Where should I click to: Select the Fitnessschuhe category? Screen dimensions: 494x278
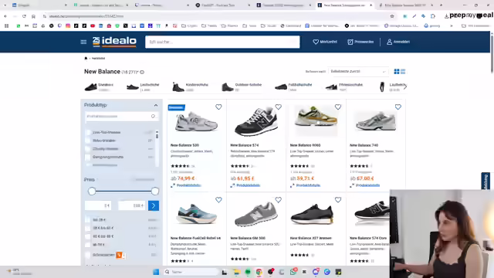coord(344,86)
